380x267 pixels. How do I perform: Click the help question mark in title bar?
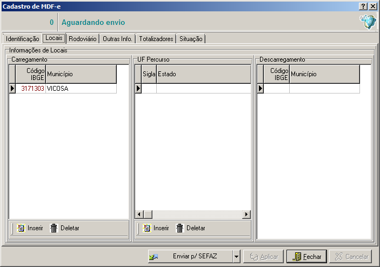(x=363, y=5)
